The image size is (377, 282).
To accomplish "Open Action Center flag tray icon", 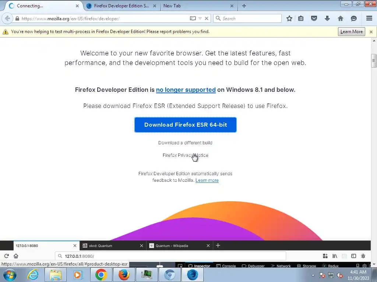I will click(x=322, y=275).
